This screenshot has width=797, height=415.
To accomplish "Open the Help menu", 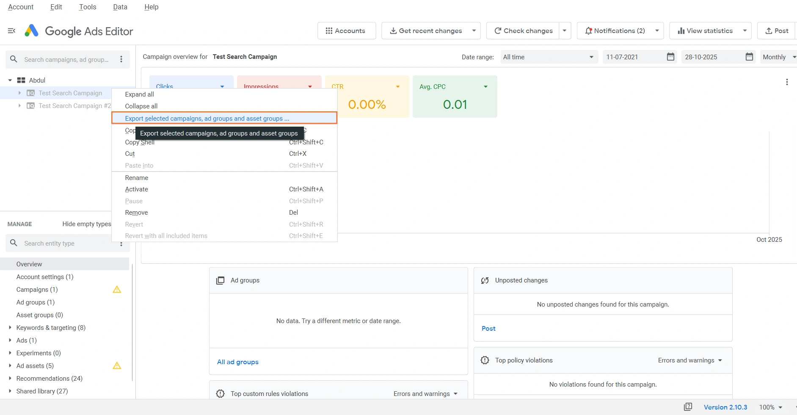I will point(152,7).
